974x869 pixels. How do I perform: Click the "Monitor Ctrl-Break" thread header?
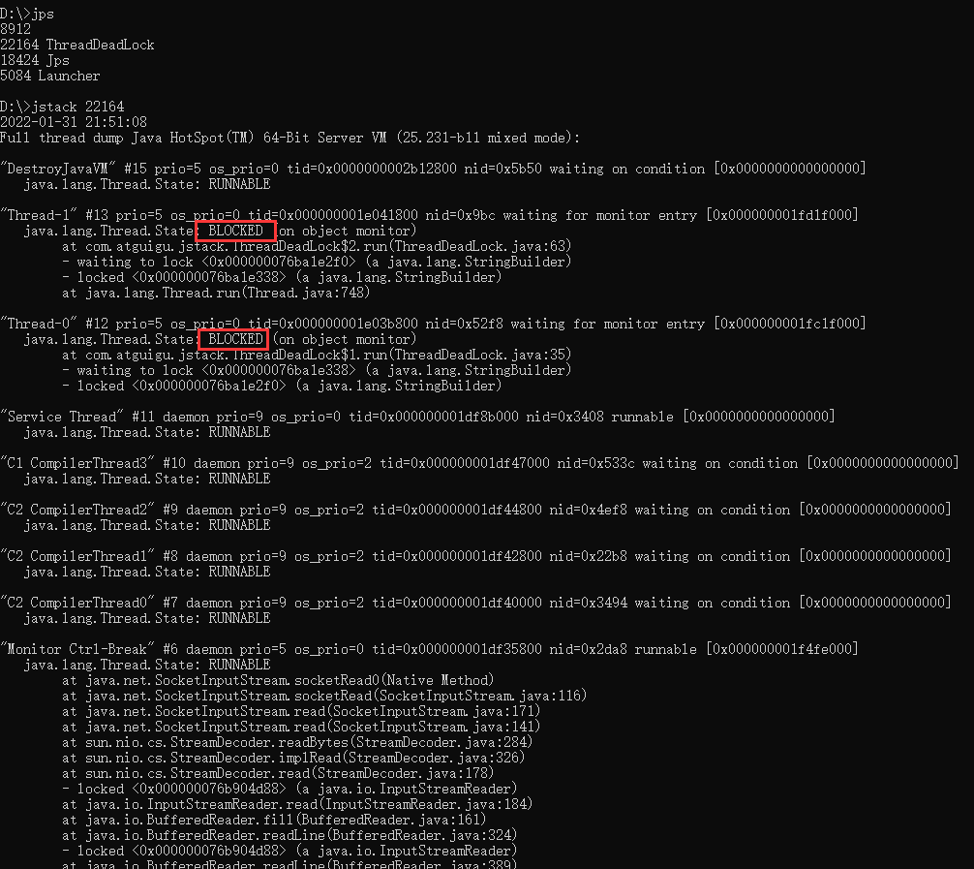click(x=429, y=650)
